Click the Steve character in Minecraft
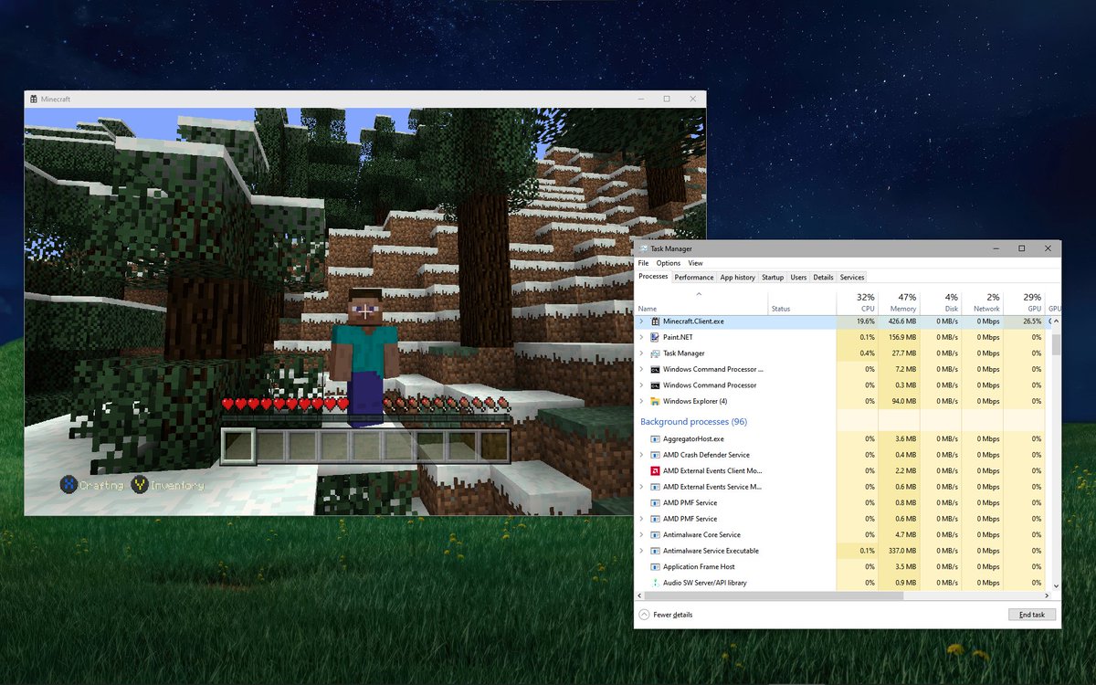Screen dimensions: 1096x685 [x=365, y=358]
